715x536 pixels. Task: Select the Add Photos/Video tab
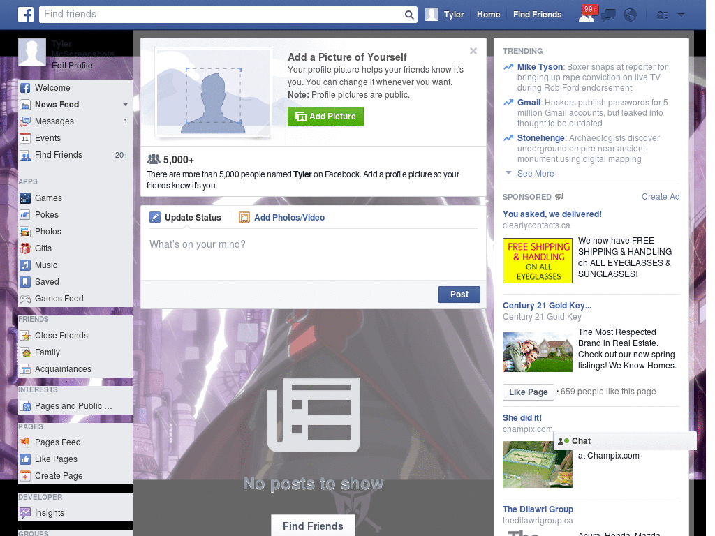coord(282,218)
